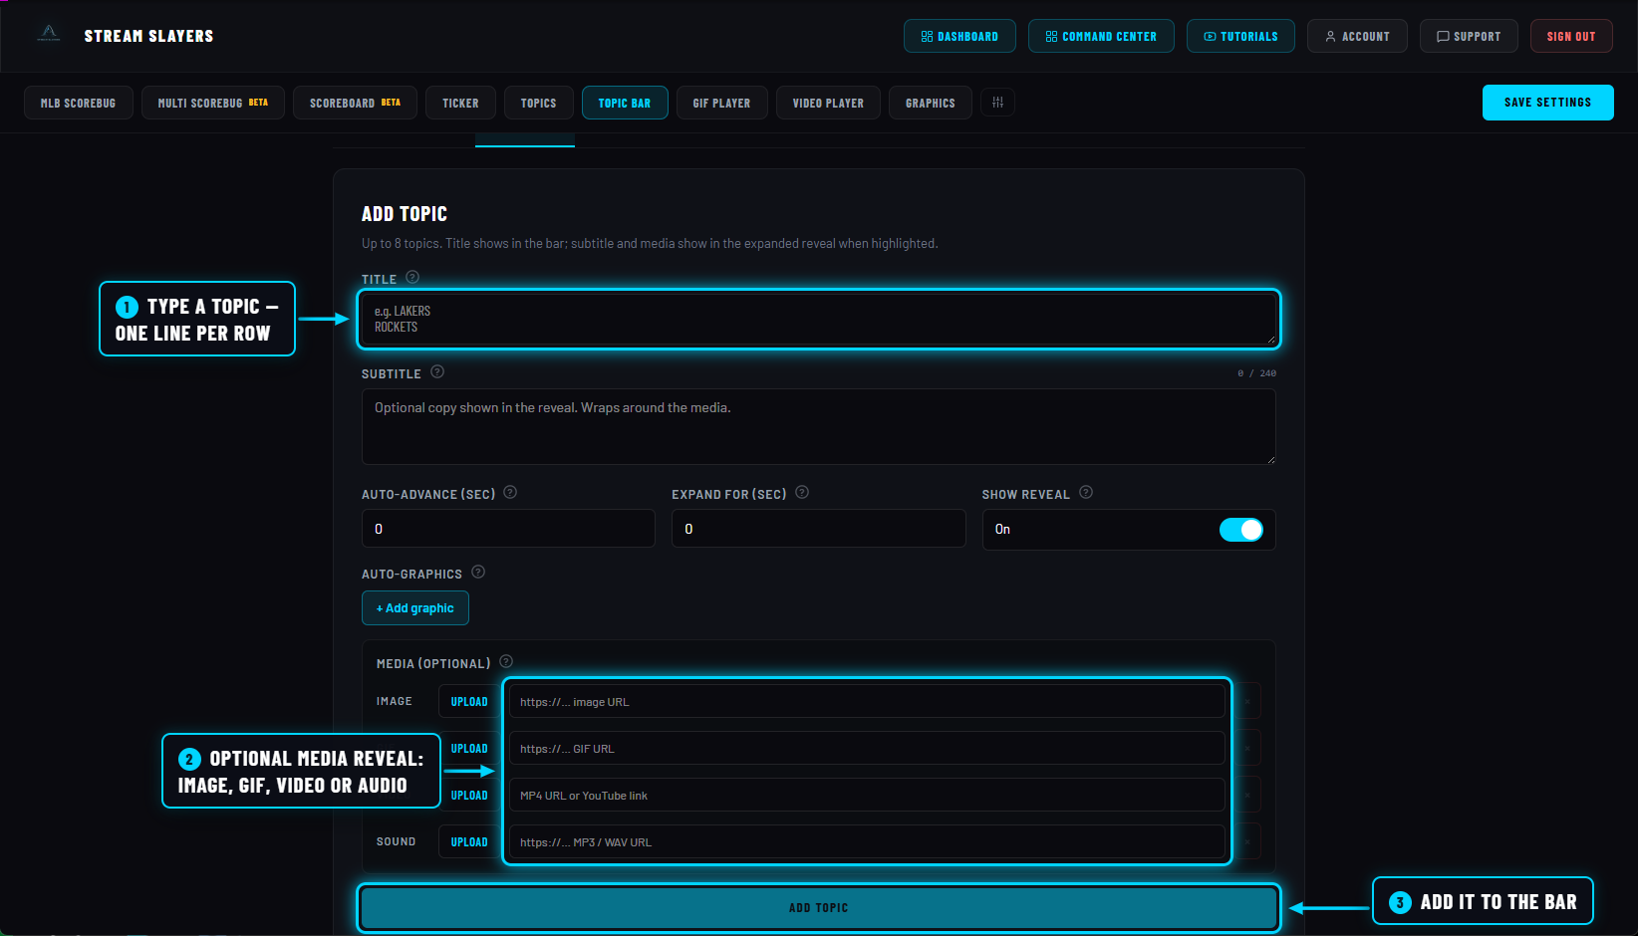The image size is (1638, 936).
Task: Open the help tooltip beside SUBTITLE
Action: coord(437,371)
